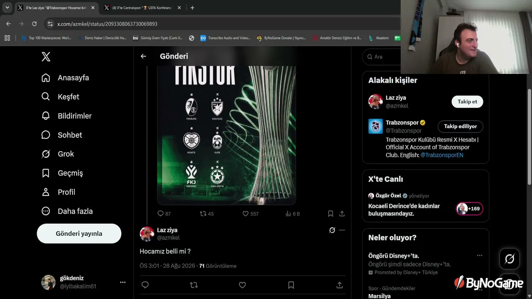Open Bildirimler notifications
Image resolution: width=532 pixels, height=299 pixels.
click(66, 116)
